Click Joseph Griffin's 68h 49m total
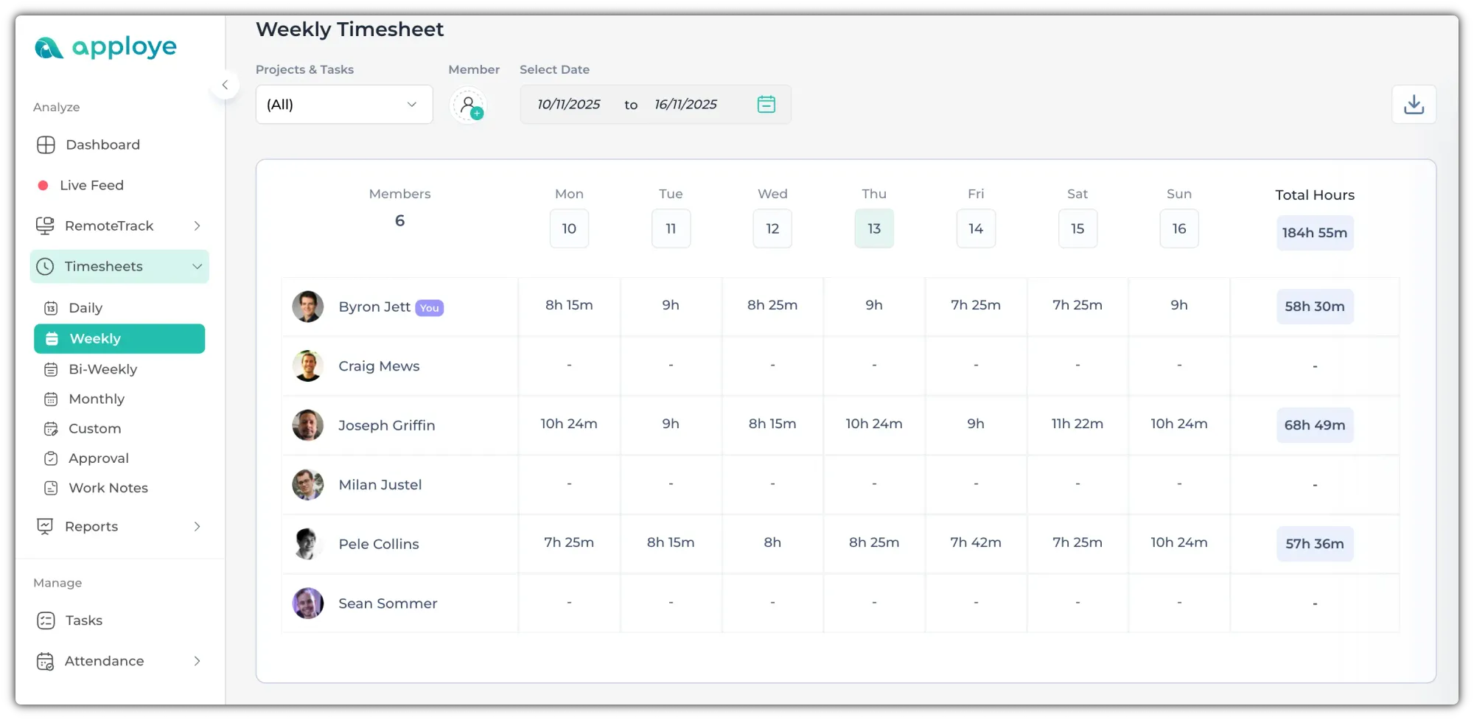 click(x=1314, y=425)
